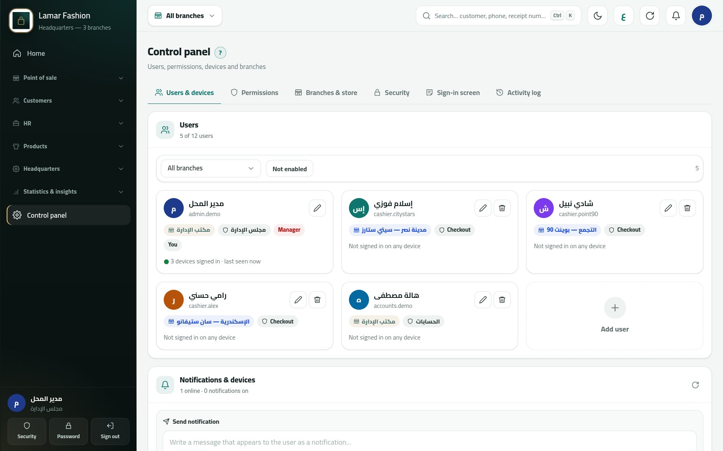Go to Home in sidebar

68,53
